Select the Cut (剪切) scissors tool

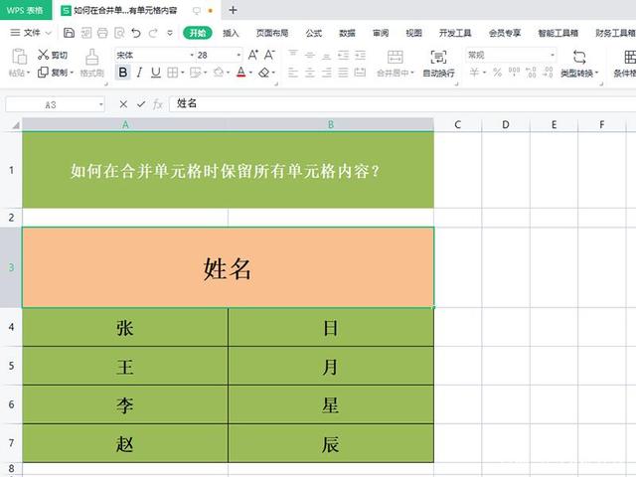pos(52,55)
